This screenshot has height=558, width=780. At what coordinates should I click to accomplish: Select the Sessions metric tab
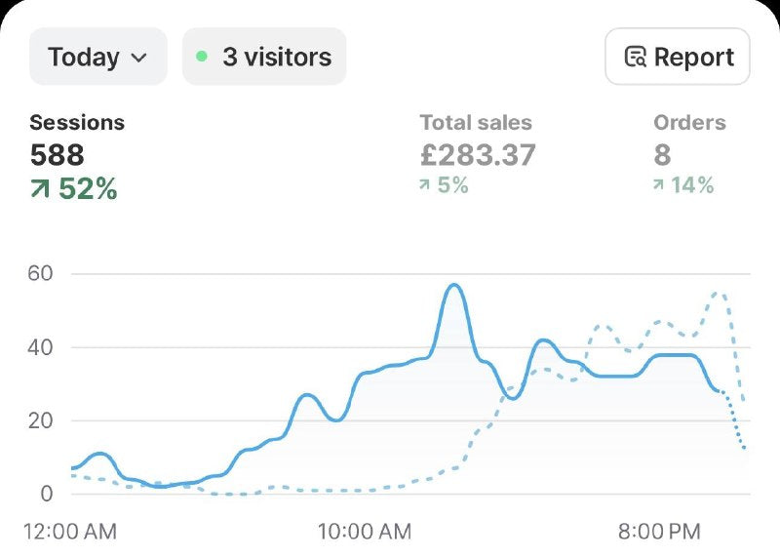click(x=77, y=123)
